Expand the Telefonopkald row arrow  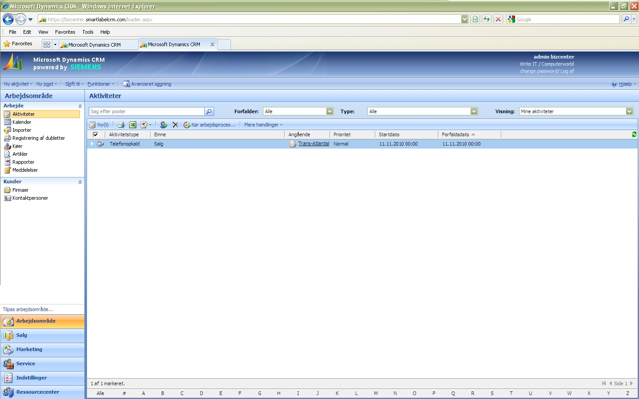(x=92, y=144)
